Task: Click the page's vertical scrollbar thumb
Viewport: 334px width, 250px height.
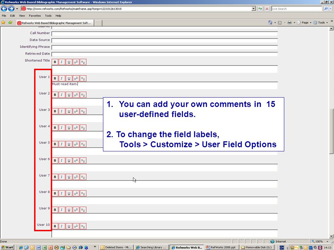Action: pyautogui.click(x=331, y=131)
